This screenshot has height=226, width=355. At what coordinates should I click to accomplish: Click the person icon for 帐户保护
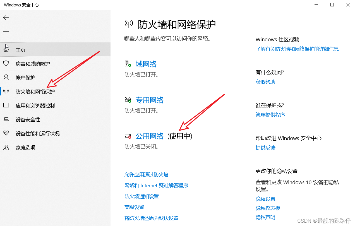point(6,77)
